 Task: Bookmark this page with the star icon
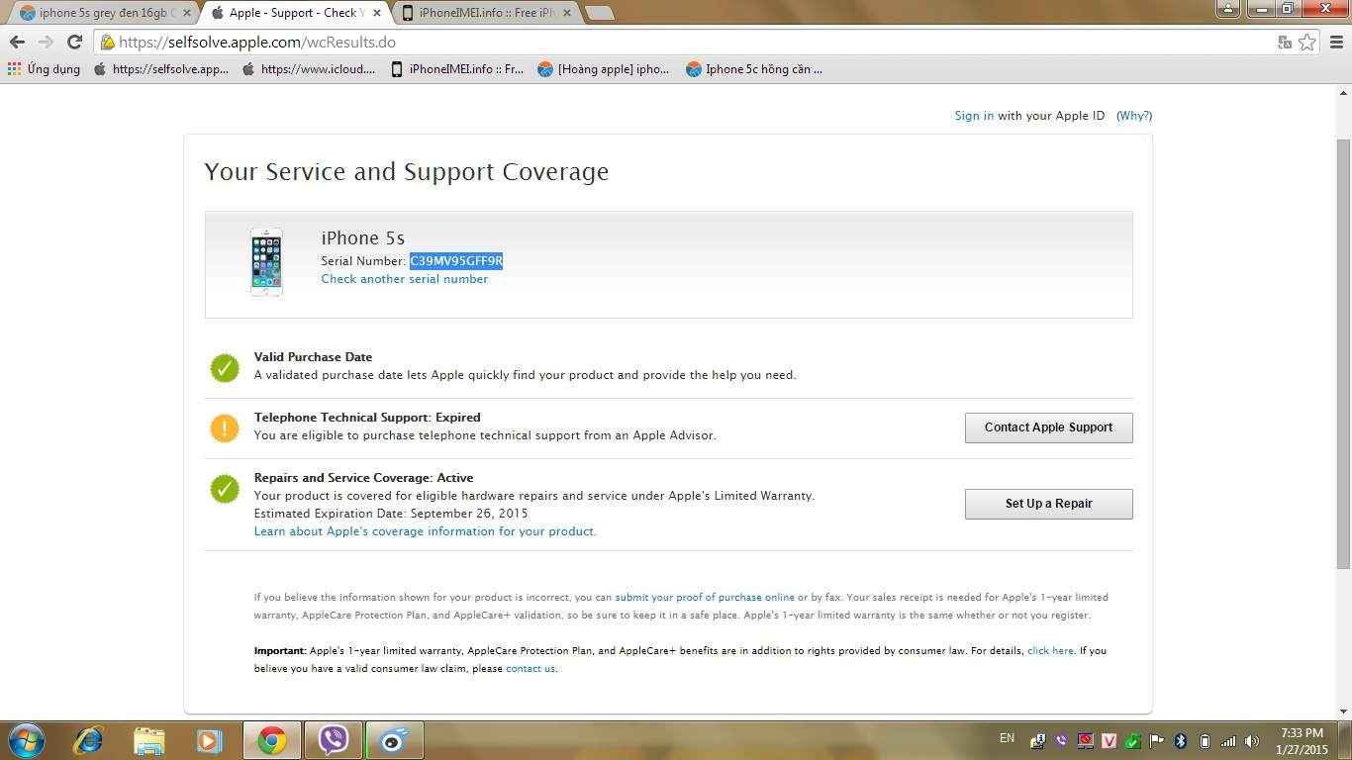pos(1307,42)
